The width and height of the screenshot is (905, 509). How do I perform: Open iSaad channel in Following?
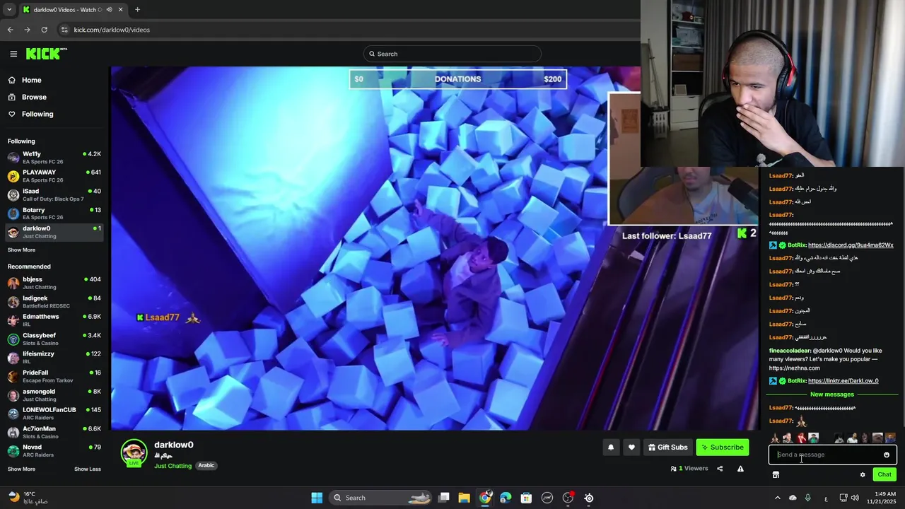coord(54,195)
